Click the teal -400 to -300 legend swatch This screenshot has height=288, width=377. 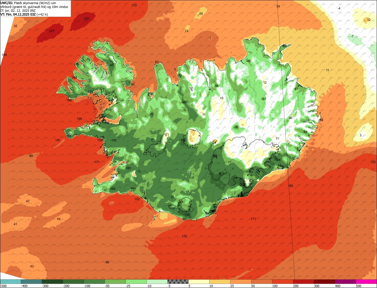pos(32,282)
